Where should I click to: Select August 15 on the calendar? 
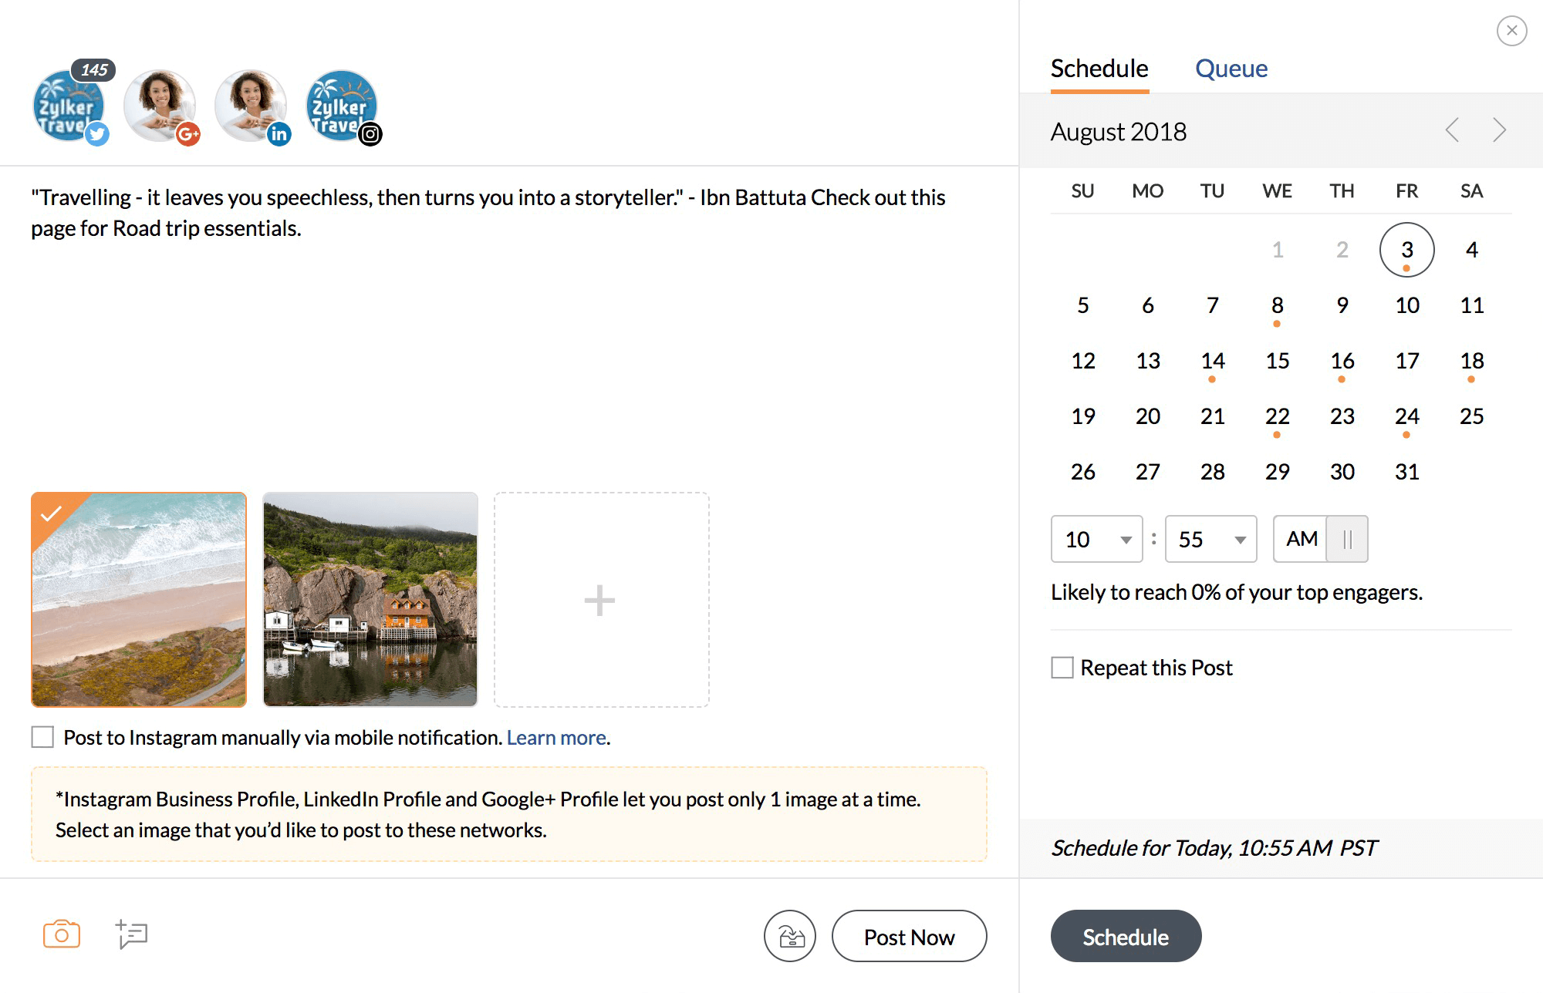point(1278,361)
